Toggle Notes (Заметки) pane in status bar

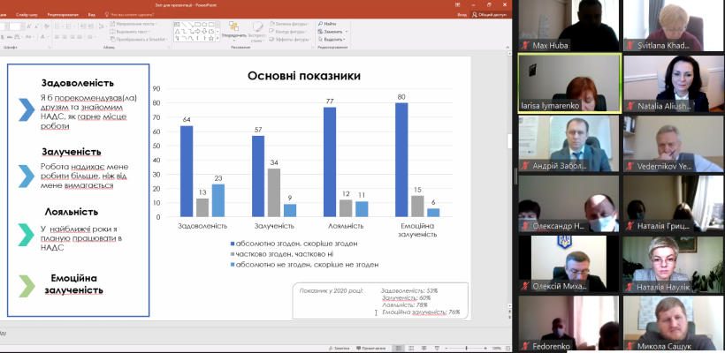click(340, 348)
